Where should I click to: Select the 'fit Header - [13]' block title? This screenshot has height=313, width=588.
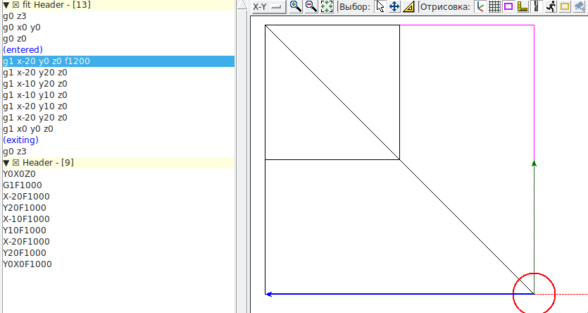pyautogui.click(x=56, y=5)
